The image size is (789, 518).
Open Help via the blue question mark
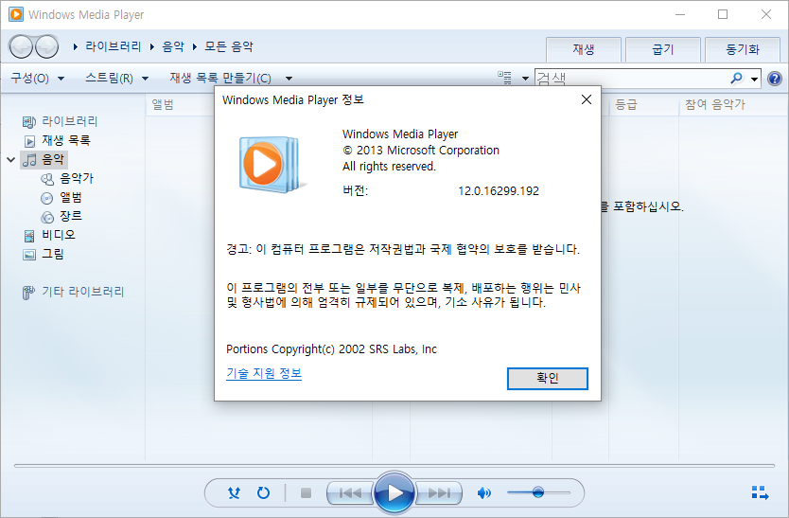pyautogui.click(x=775, y=79)
